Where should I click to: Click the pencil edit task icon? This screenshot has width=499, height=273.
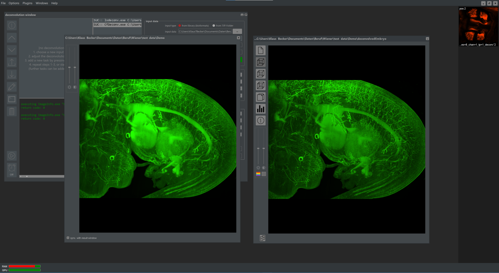pos(12,87)
